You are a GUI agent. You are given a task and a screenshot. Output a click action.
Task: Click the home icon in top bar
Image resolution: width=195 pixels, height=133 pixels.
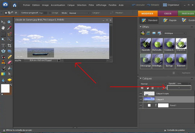pyautogui.click(x=15, y=5)
